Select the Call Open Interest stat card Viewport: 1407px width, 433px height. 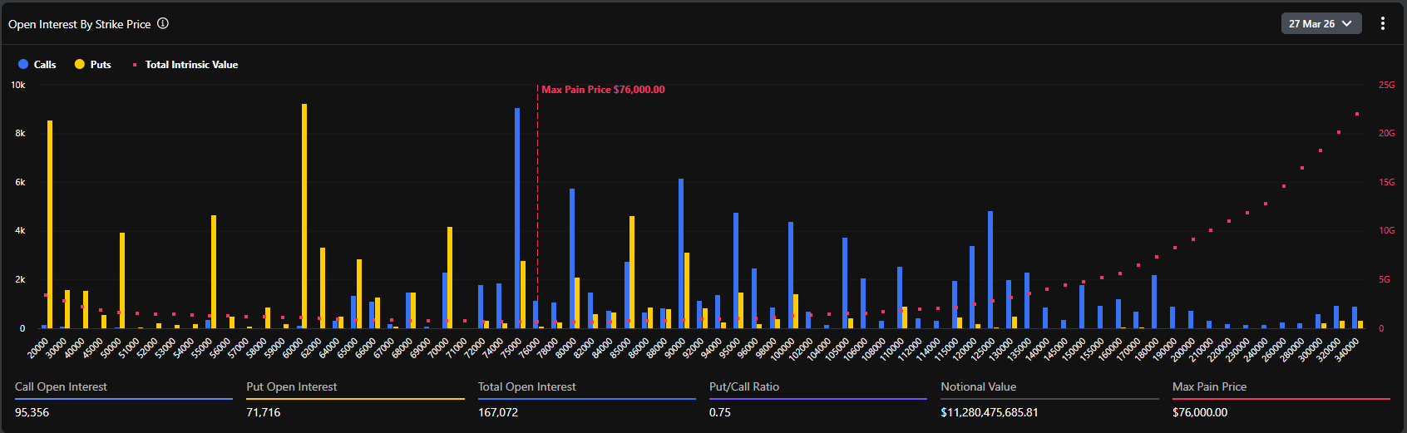pyautogui.click(x=124, y=400)
